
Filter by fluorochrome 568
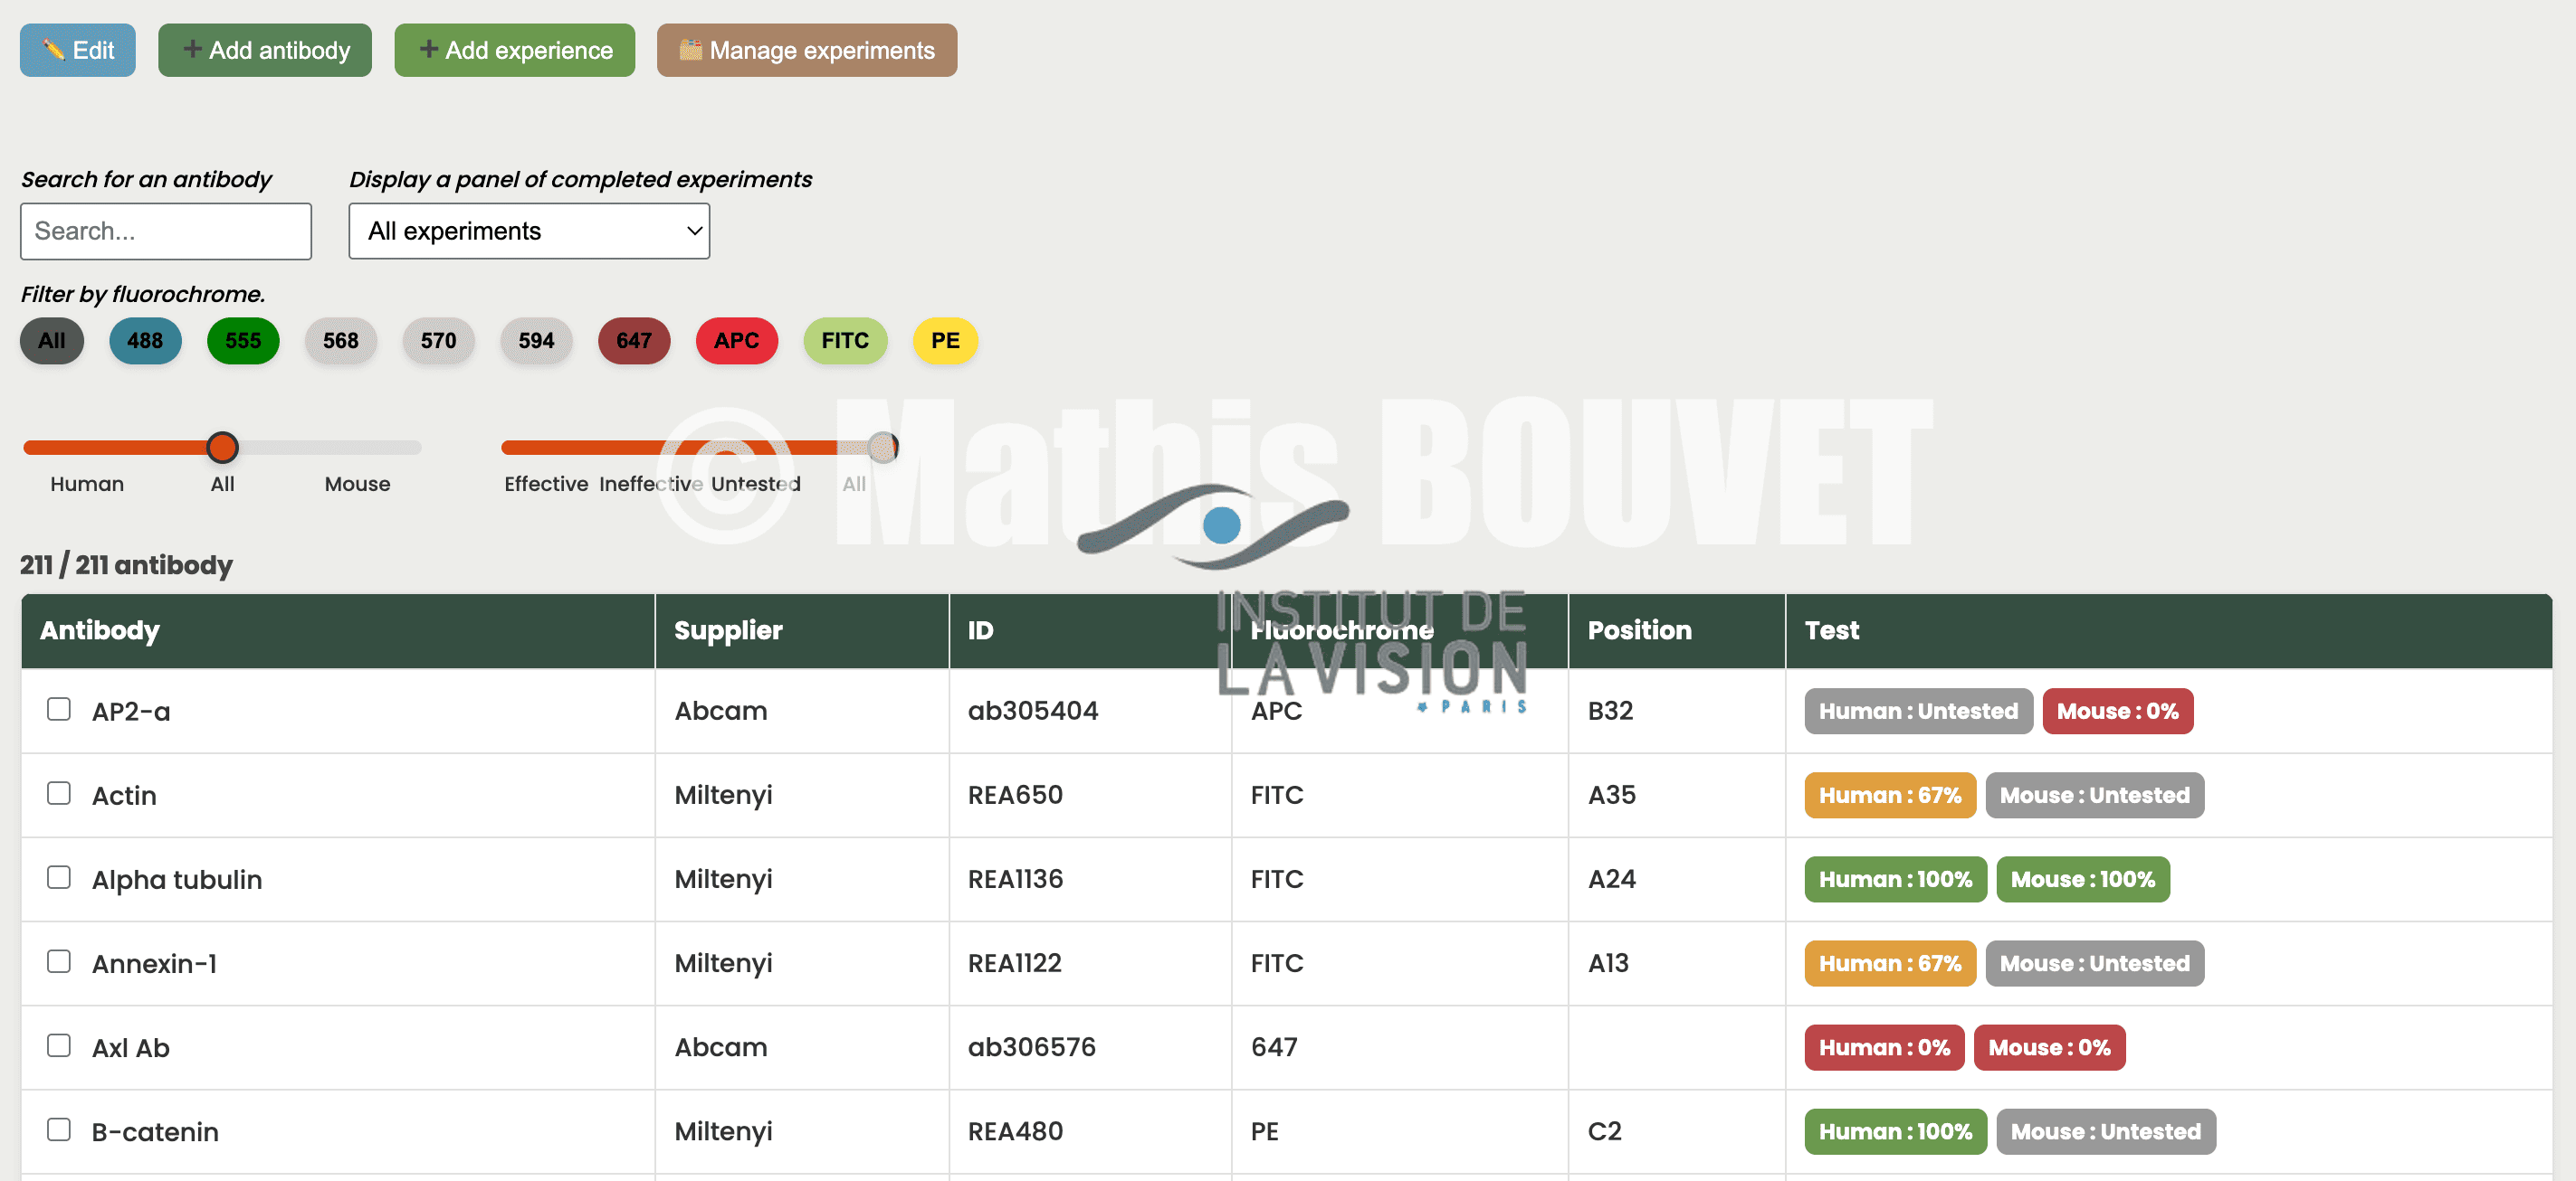(x=341, y=341)
